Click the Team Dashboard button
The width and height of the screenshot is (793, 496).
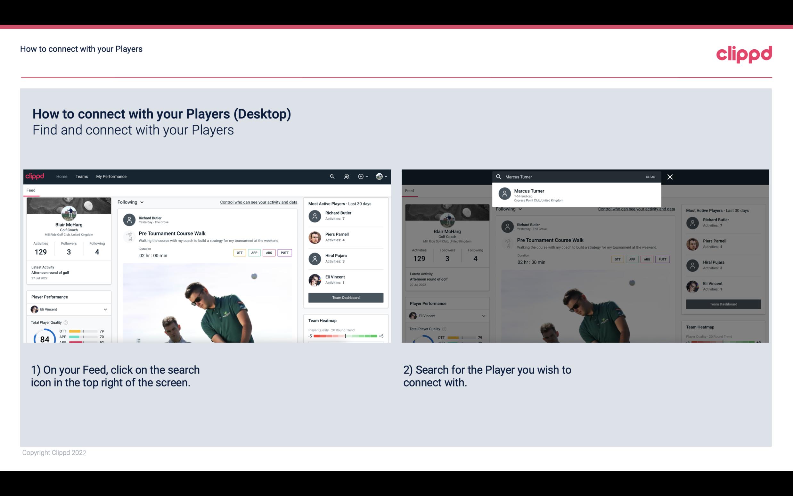[x=345, y=297]
